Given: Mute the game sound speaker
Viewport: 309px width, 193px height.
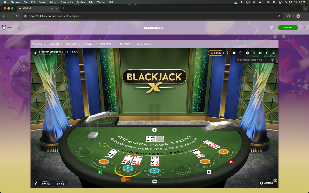Looking at the screenshot, I should [261, 53].
